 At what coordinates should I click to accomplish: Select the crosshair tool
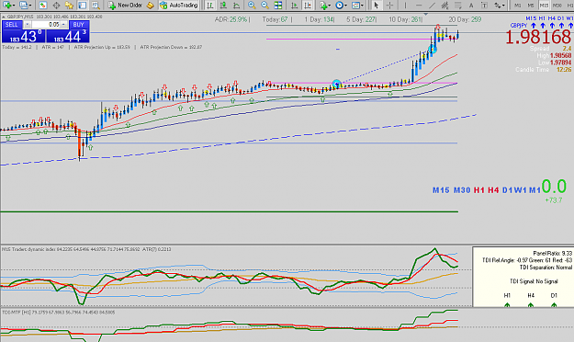[x=389, y=6]
